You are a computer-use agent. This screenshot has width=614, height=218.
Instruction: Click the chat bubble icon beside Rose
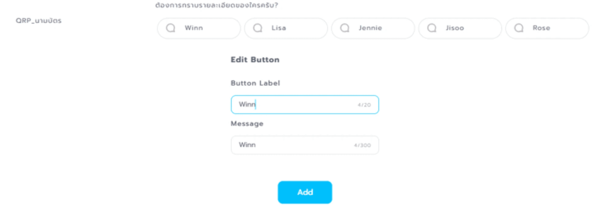pyautogui.click(x=519, y=28)
